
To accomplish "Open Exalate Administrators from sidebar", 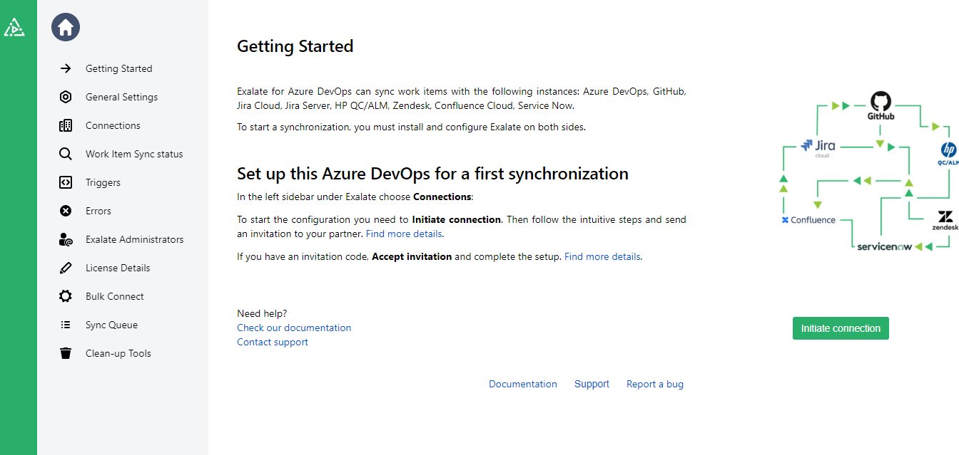I will (134, 239).
